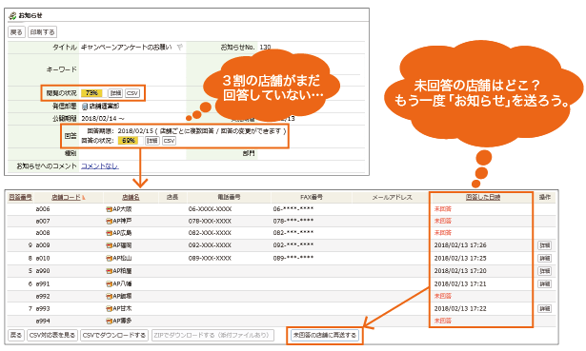
Task: Click CSV button next to answer status
Action: tap(170, 141)
